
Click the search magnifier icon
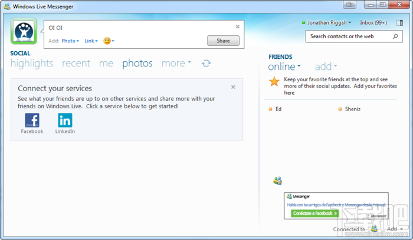[x=395, y=36]
